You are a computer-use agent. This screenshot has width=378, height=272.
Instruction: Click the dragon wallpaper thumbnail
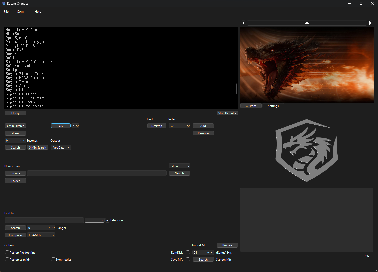coord(307,65)
